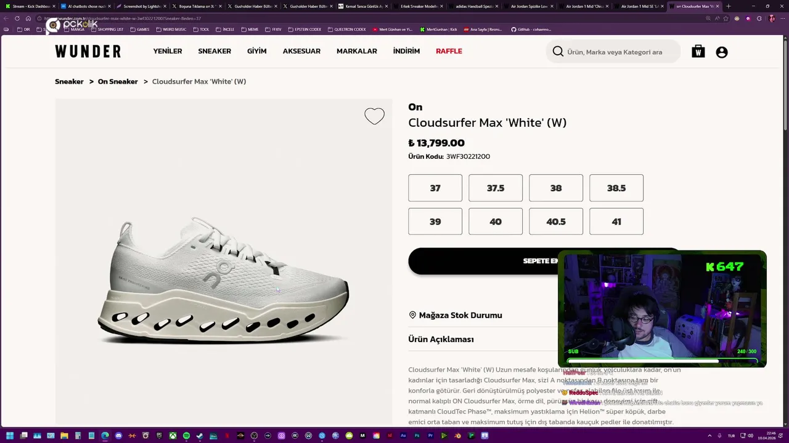Viewport: 789px width, 443px height.
Task: Click microphone icon in system tray
Action: pyautogui.click(x=719, y=436)
